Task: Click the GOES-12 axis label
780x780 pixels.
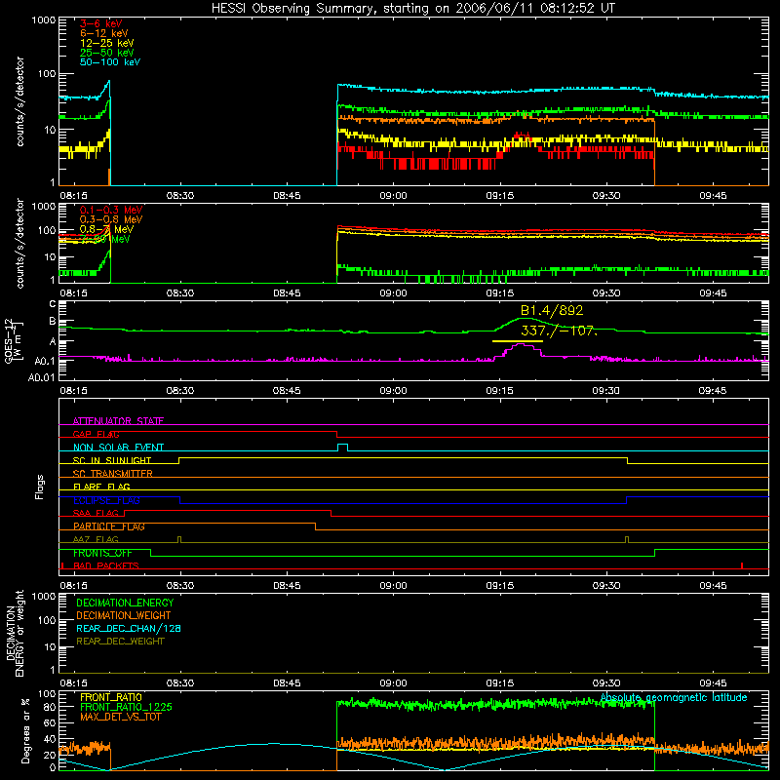Action: [x=9, y=341]
